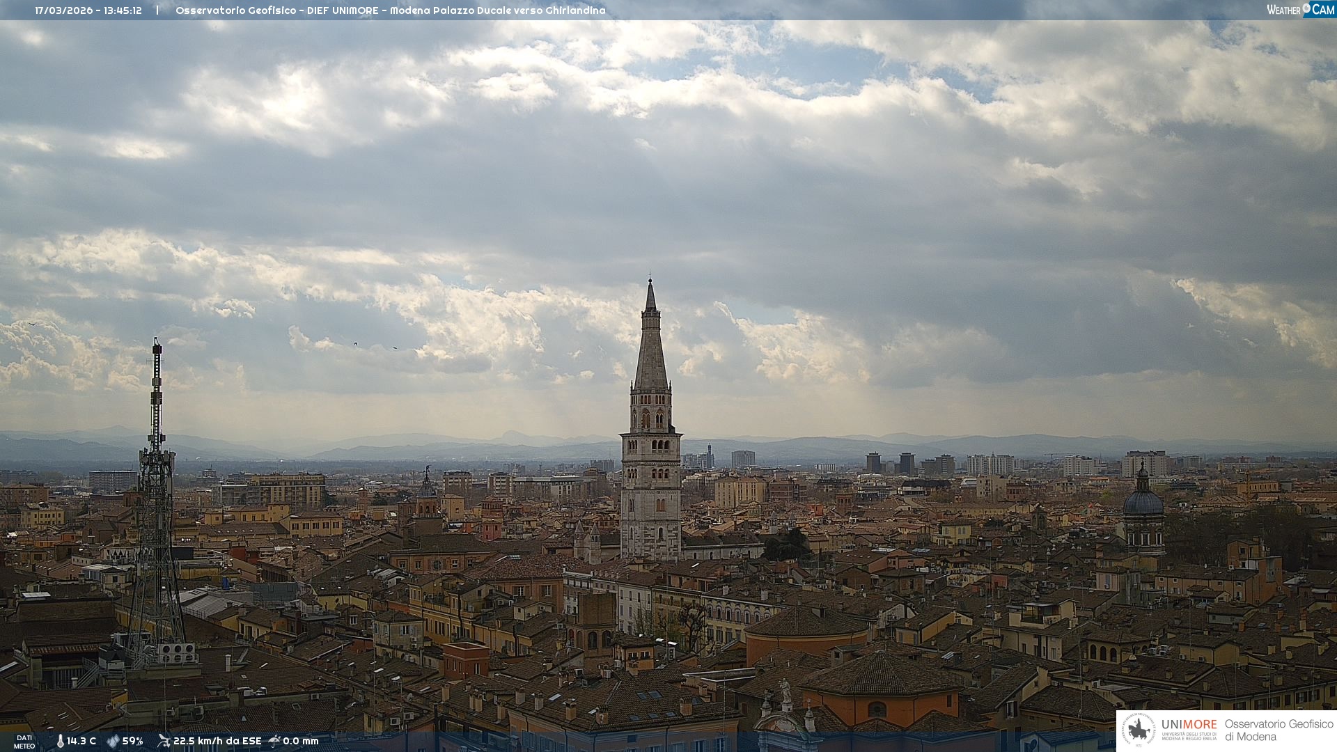Click the 17/03/2026 - 13:45:12 timestamp
Image resolution: width=1337 pixels, height=752 pixels.
pyautogui.click(x=88, y=10)
